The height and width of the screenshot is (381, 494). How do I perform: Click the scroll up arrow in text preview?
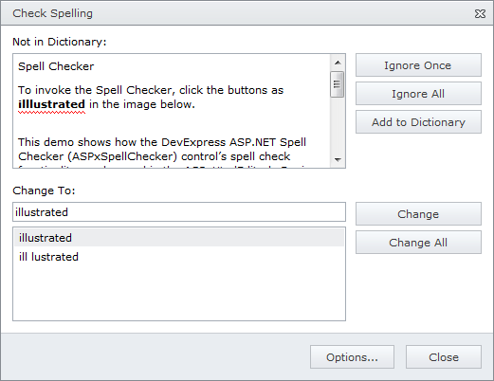tap(338, 63)
